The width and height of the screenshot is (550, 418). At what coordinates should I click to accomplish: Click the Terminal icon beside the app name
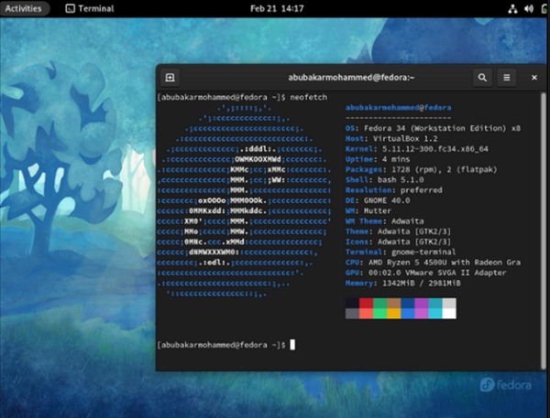(x=71, y=8)
